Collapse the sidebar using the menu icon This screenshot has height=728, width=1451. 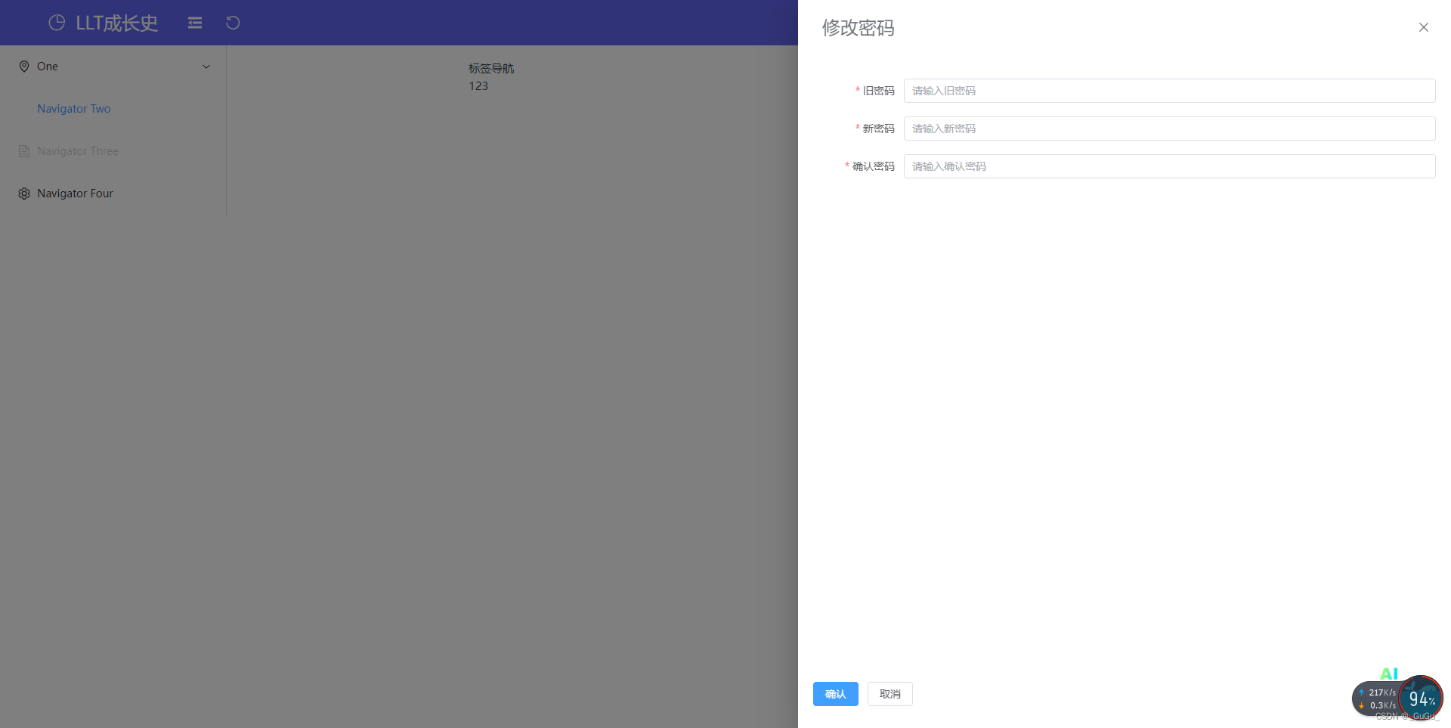(194, 23)
